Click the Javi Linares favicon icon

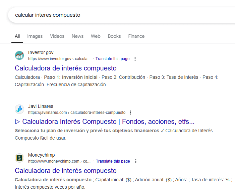pyautogui.click(x=19, y=109)
